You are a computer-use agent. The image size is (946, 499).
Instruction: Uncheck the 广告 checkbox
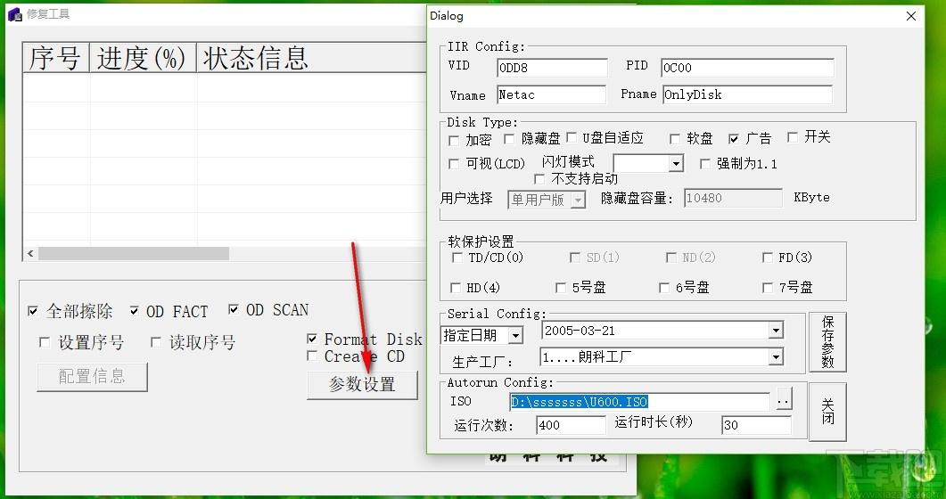click(x=734, y=139)
